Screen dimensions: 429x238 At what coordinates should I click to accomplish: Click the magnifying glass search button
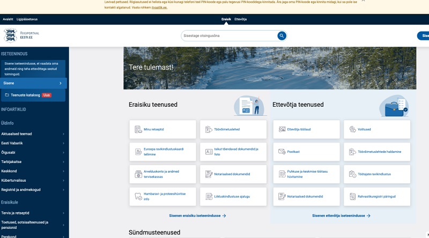pos(282,36)
